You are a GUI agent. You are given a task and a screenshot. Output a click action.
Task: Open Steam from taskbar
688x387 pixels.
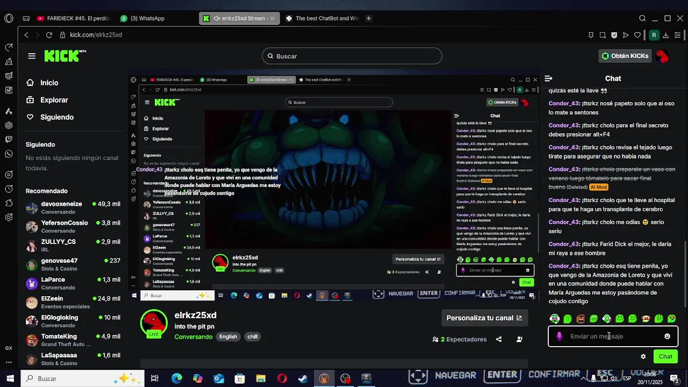[303, 378]
